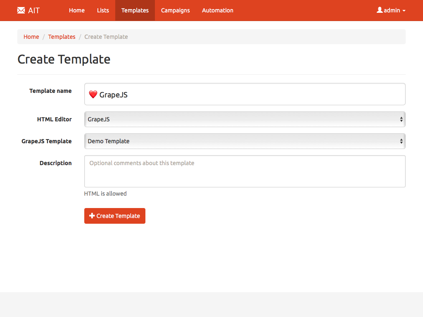This screenshot has height=317, width=423.
Task: Open the Campaigns page
Action: pos(176,10)
